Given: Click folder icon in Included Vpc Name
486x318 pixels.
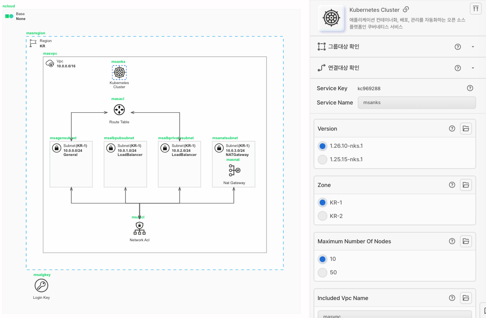Looking at the screenshot, I should click(x=466, y=298).
